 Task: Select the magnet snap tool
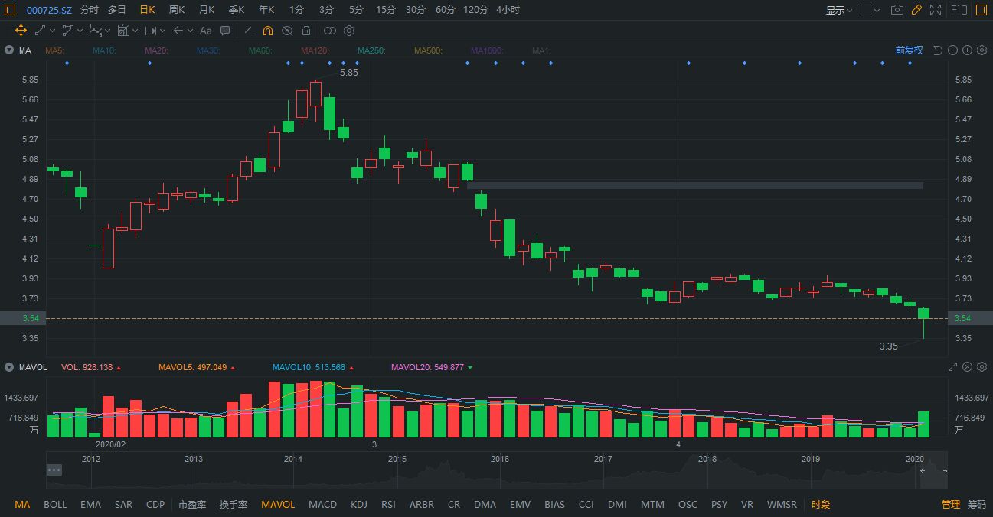click(268, 31)
